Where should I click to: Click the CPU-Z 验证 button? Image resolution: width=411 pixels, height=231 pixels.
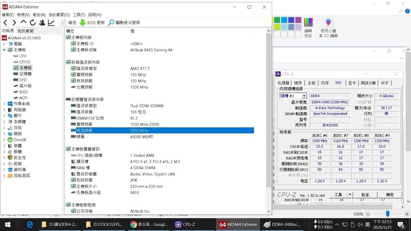point(365,194)
